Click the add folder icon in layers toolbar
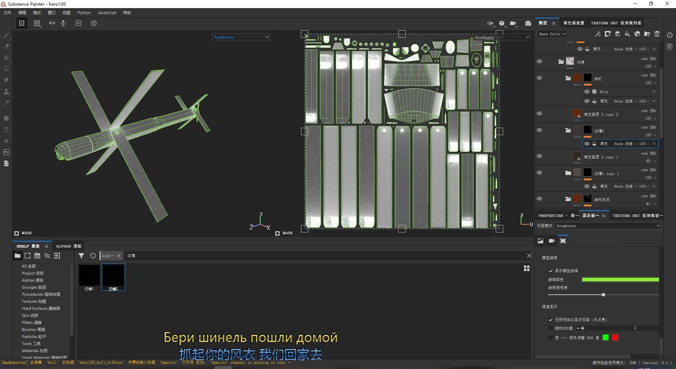 point(647,34)
